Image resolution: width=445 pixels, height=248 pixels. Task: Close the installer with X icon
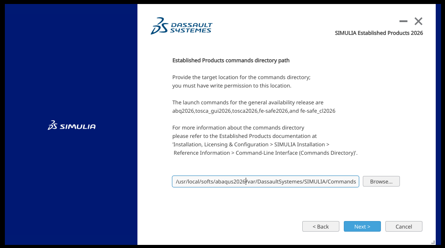pyautogui.click(x=418, y=21)
